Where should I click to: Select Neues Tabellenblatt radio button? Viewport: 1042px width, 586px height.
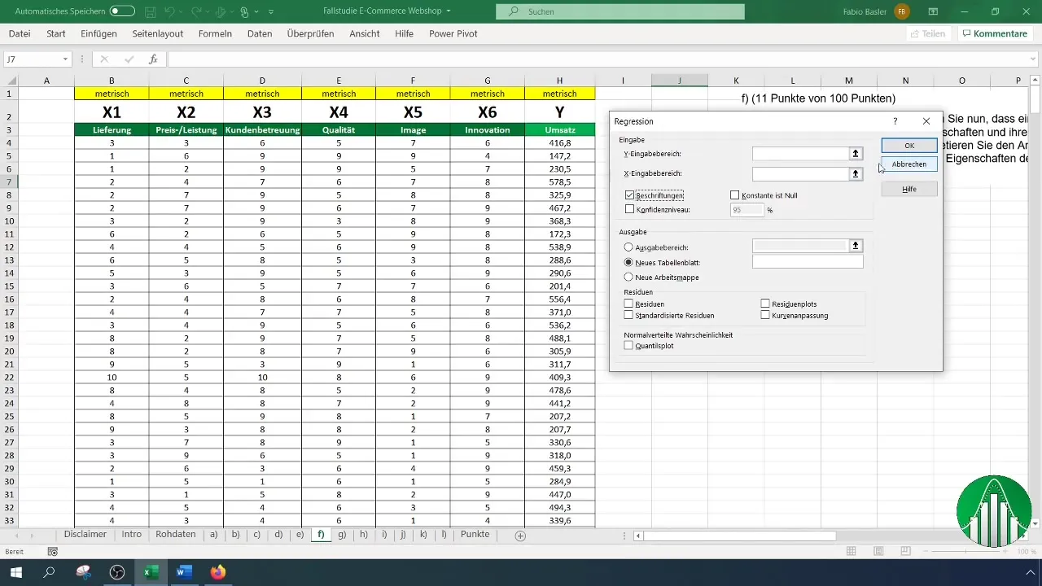[x=628, y=262]
